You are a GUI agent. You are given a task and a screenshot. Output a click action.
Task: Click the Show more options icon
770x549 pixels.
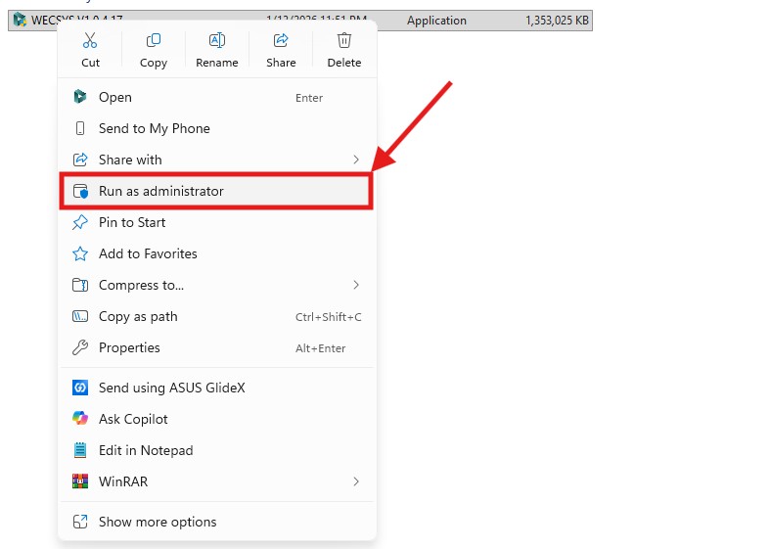(79, 522)
